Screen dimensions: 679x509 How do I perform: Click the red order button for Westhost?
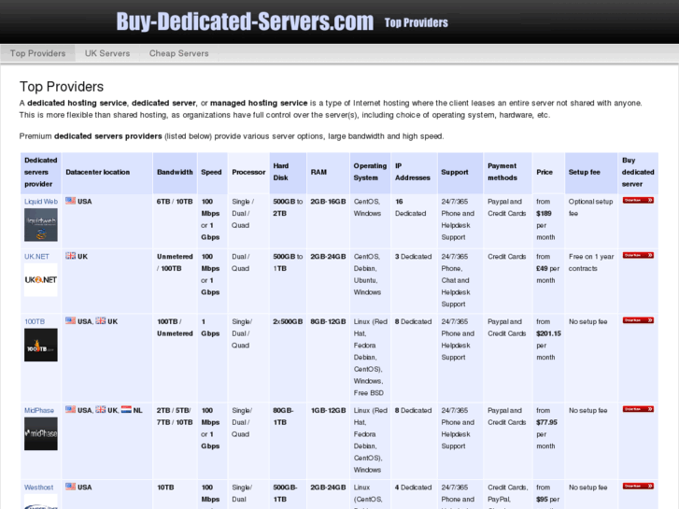[638, 486]
